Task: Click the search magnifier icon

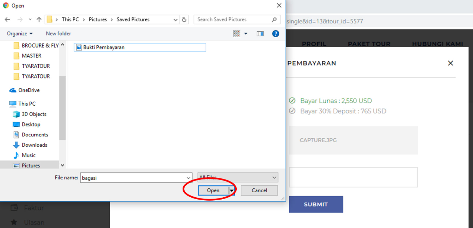Action: (x=274, y=19)
